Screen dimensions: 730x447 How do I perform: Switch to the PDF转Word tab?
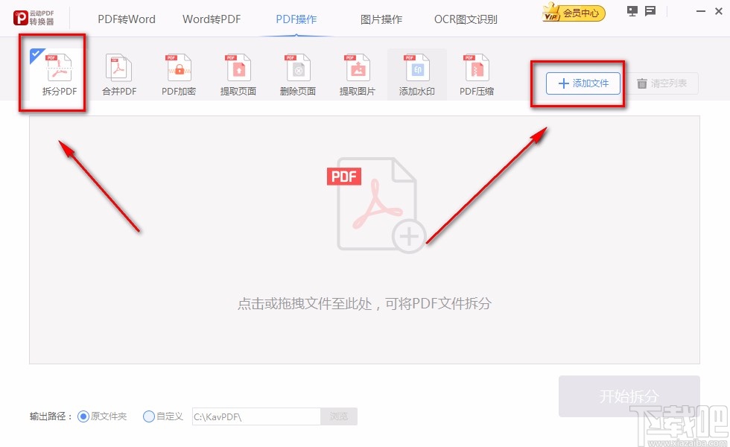(x=127, y=19)
